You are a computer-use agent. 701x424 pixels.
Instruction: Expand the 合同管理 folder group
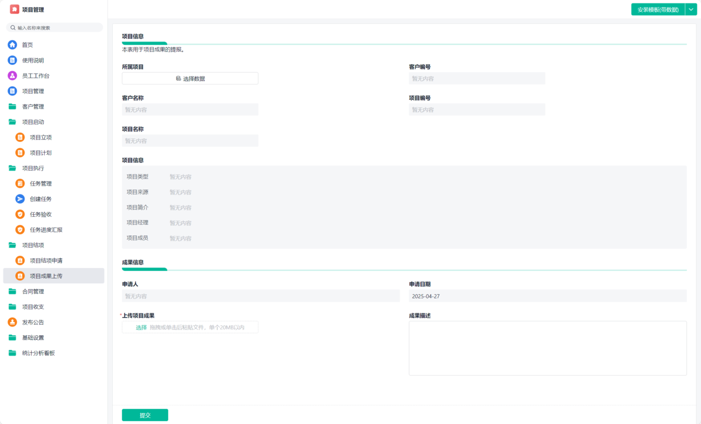click(54, 291)
